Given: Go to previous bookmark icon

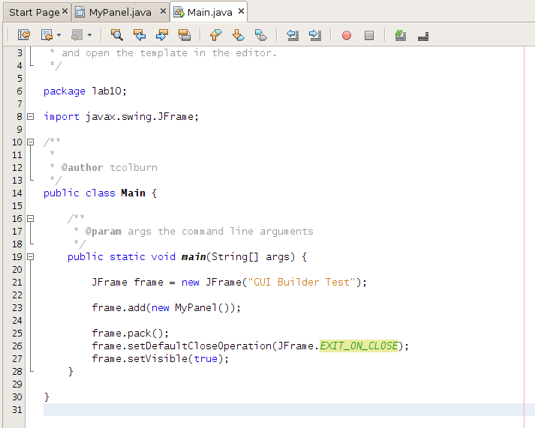Looking at the screenshot, I should pyautogui.click(x=215, y=34).
